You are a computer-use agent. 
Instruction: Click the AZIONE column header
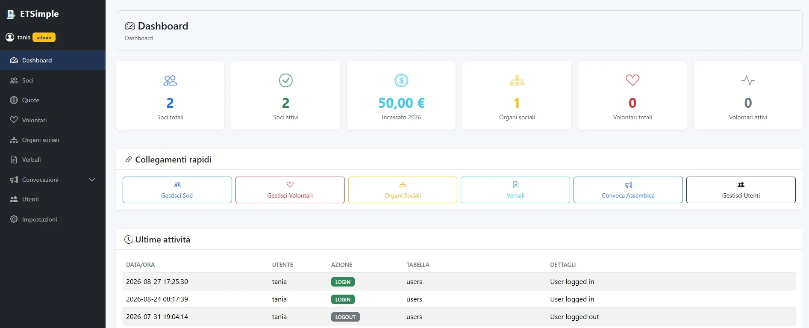pyautogui.click(x=342, y=265)
